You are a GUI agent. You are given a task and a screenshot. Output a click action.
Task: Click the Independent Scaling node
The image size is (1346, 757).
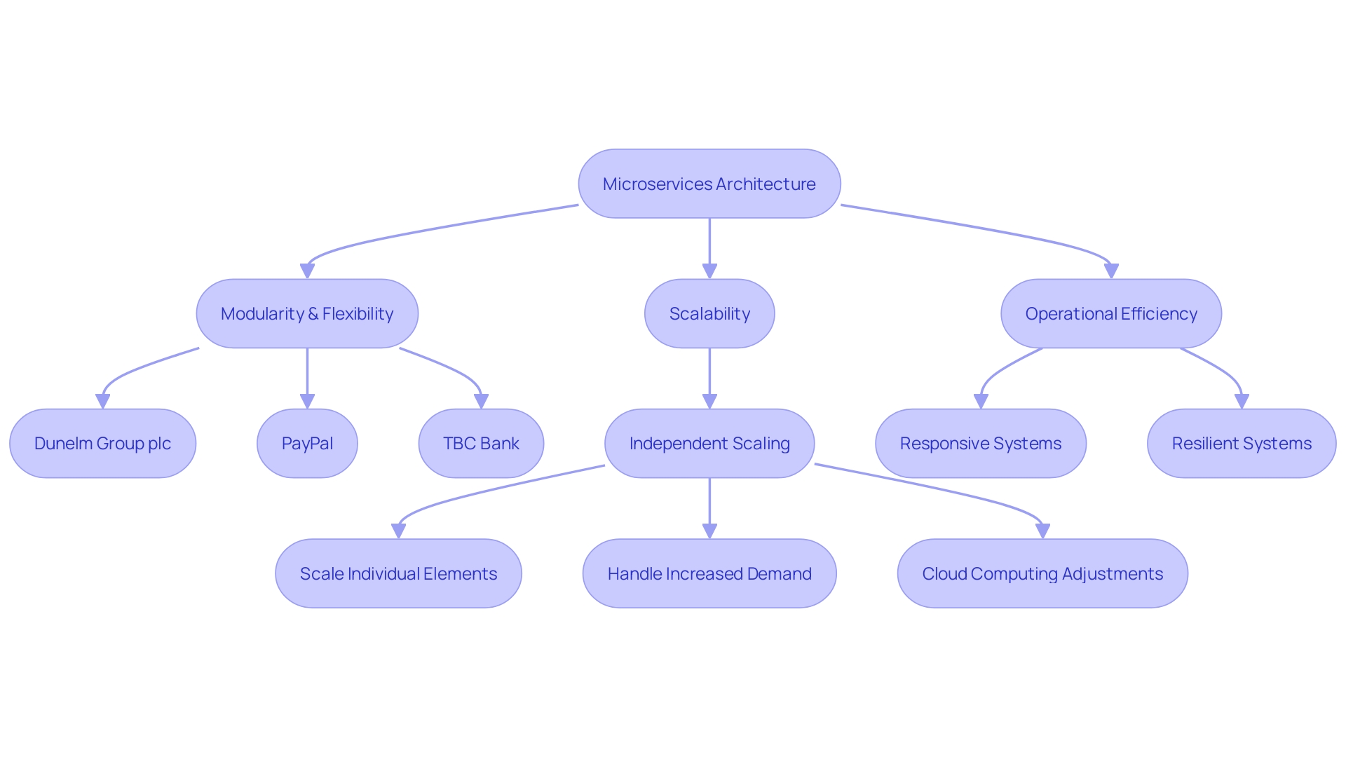673,442
